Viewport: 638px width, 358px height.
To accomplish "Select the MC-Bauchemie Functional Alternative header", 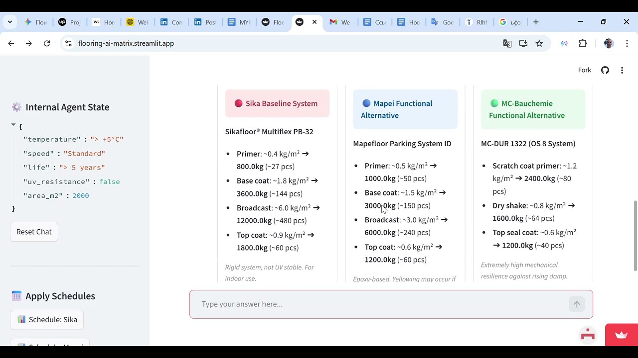I will pos(533,109).
